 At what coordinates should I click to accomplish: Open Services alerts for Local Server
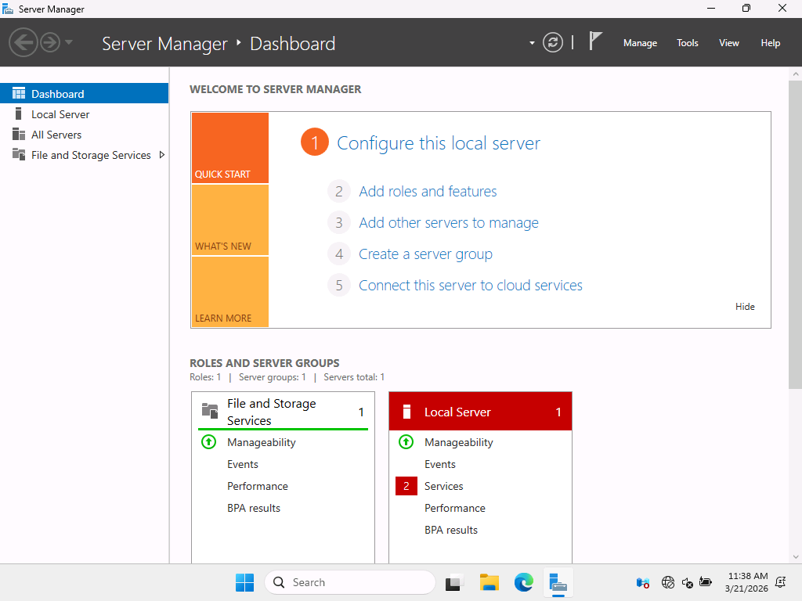444,486
